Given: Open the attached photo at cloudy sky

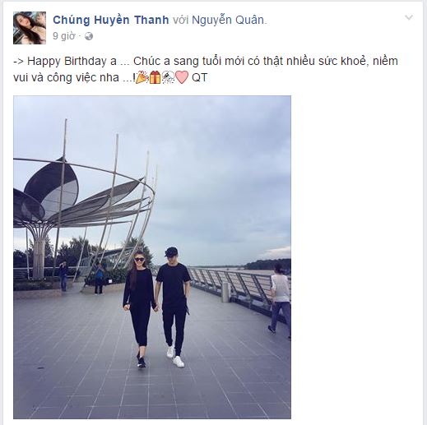Looking at the screenshot, I should [220, 164].
